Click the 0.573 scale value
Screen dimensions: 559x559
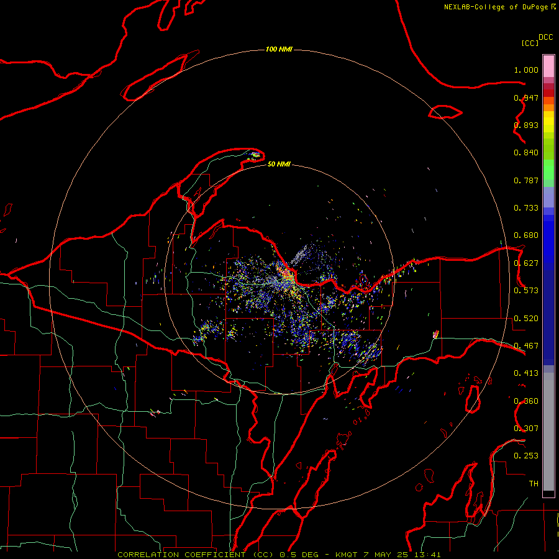[x=526, y=291]
